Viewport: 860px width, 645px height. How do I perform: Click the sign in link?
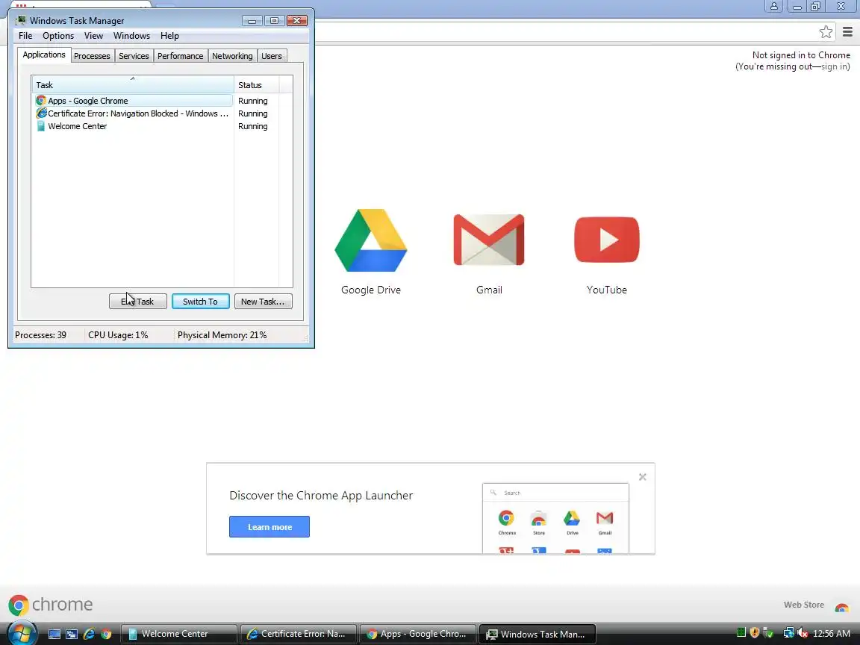point(834,66)
